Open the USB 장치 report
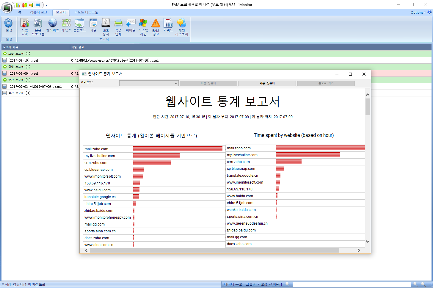433x288 pixels. click(x=106, y=27)
